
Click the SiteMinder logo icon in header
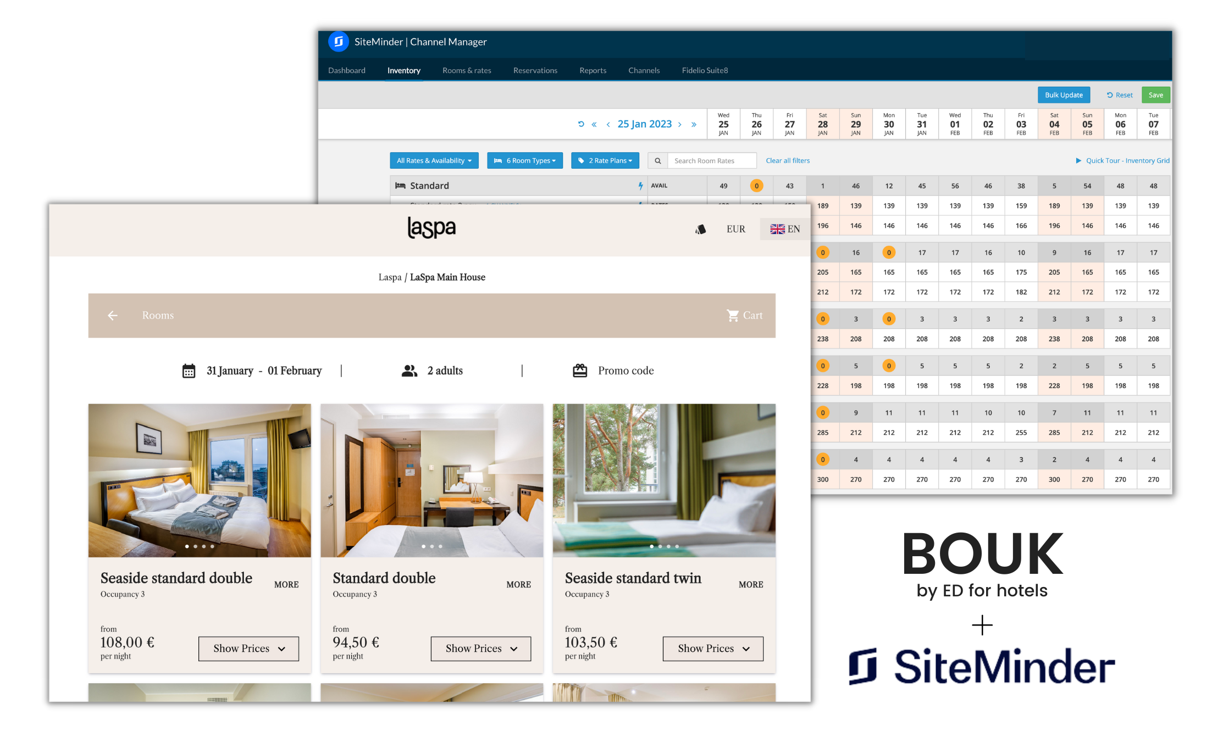click(339, 42)
